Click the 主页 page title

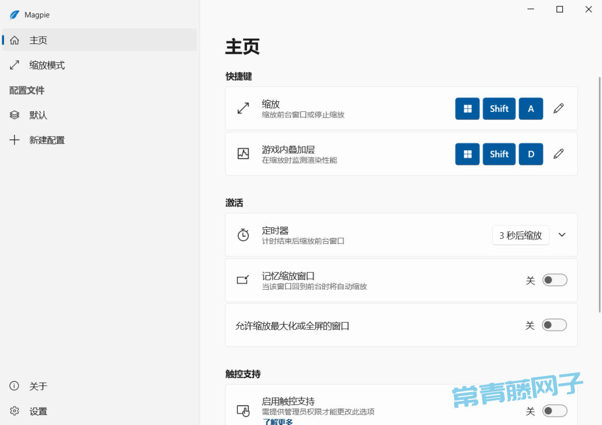[242, 47]
